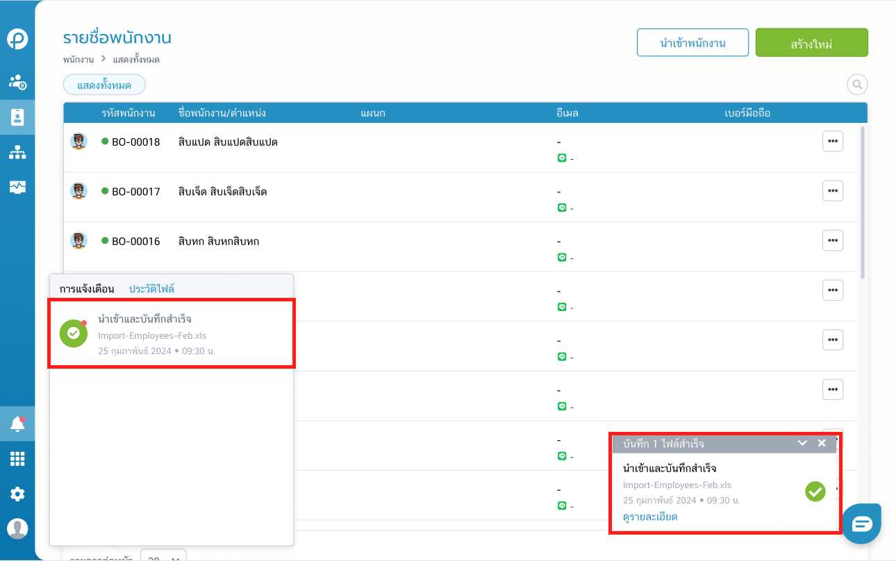Click the ดูรายละเอียด link in popup

(x=650, y=517)
